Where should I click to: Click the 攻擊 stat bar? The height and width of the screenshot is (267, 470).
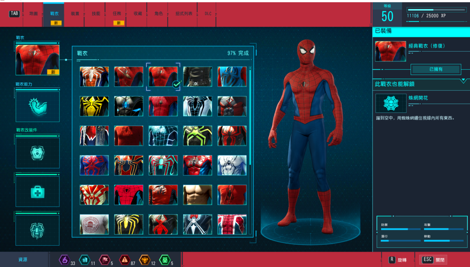coord(443,229)
